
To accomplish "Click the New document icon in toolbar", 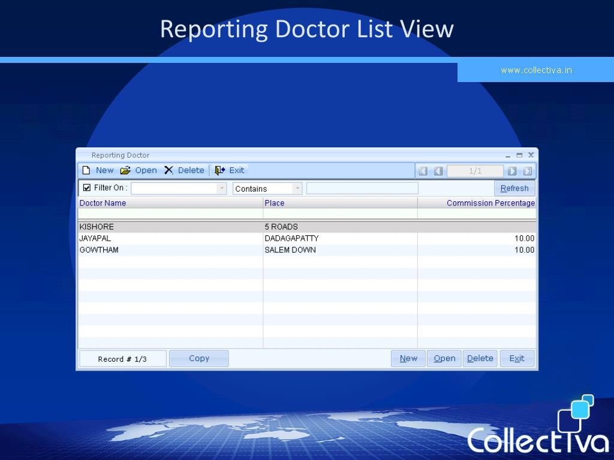I will click(86, 170).
